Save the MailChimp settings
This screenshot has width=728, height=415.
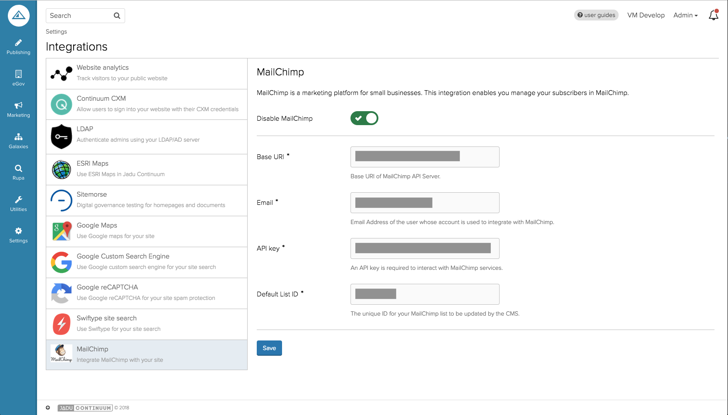[269, 348]
